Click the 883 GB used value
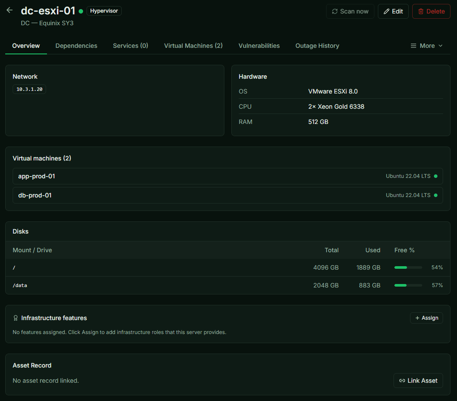 [370, 285]
